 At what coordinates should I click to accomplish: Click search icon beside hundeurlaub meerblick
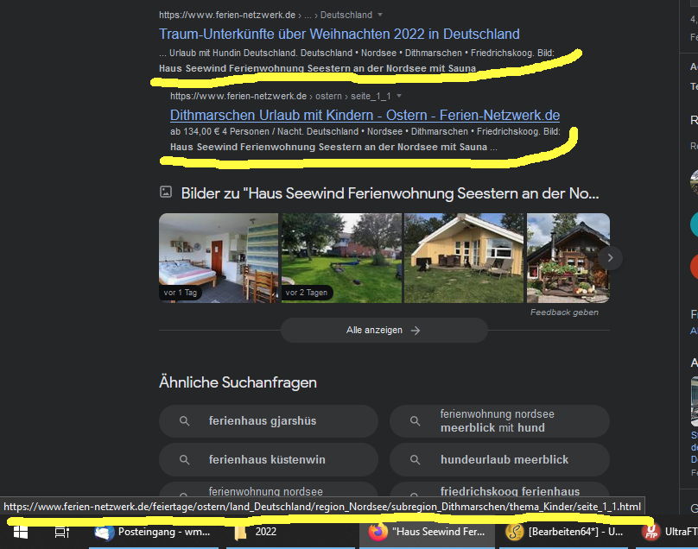415,459
